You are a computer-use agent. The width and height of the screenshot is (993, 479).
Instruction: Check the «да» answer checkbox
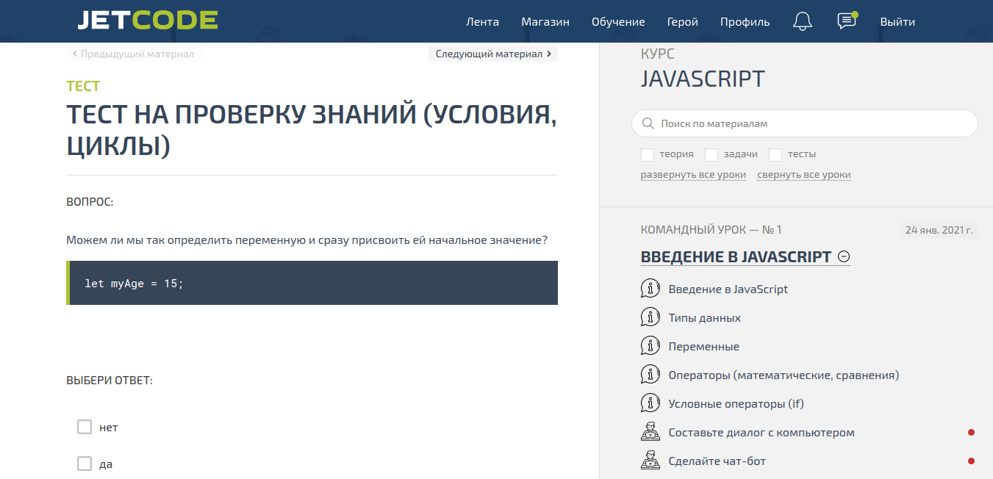pyautogui.click(x=84, y=464)
